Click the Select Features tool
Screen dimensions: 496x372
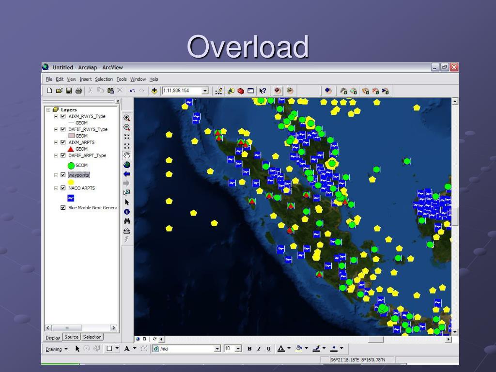pyautogui.click(x=127, y=193)
